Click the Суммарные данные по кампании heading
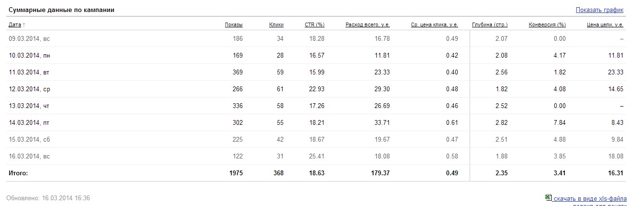Screen dimensions: 635x206 click(62, 10)
